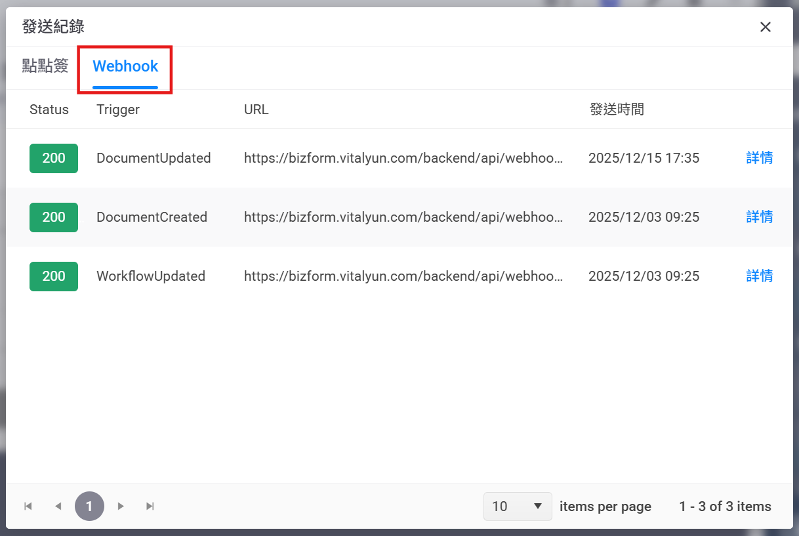
Task: Click the previous page arrow icon
Action: pos(58,506)
